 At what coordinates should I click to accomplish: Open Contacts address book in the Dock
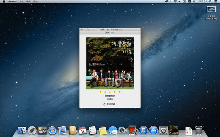click(x=72, y=130)
